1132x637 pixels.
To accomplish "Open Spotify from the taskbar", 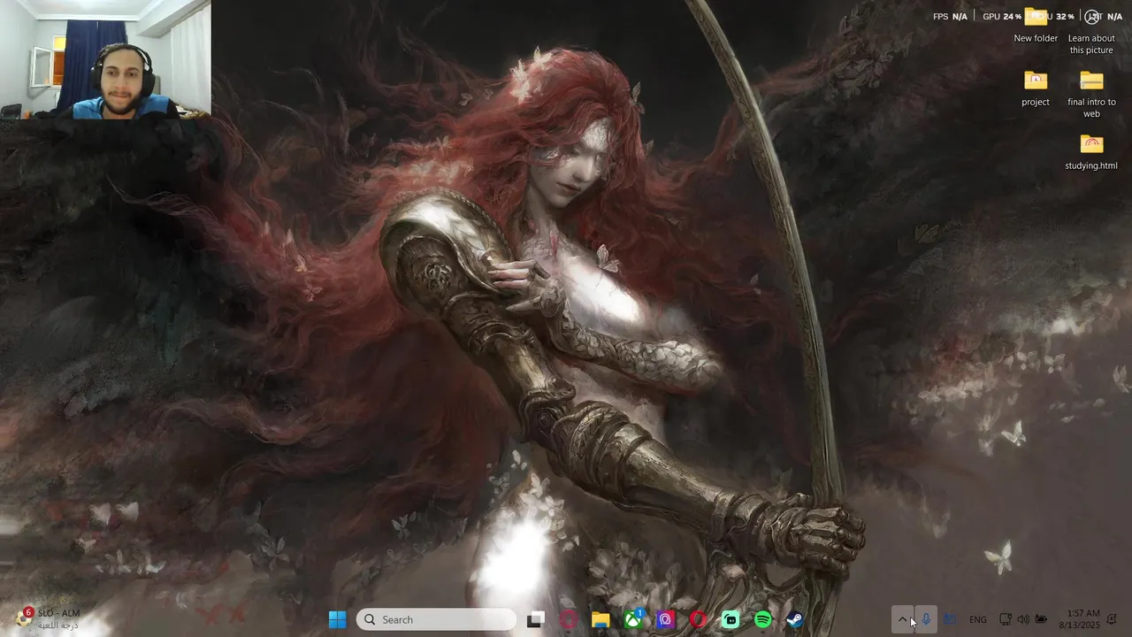I will (x=763, y=620).
